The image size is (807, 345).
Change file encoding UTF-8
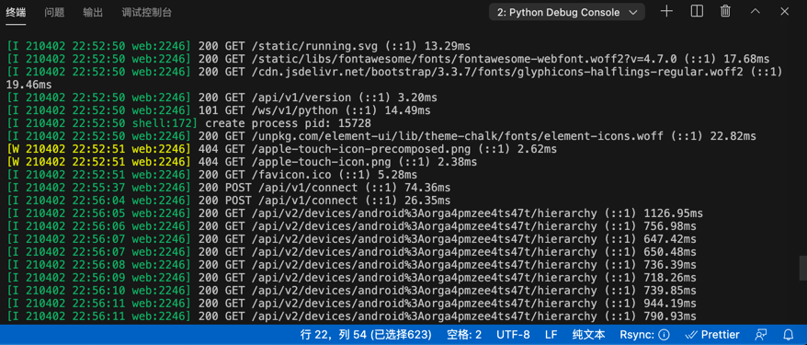coord(513,335)
